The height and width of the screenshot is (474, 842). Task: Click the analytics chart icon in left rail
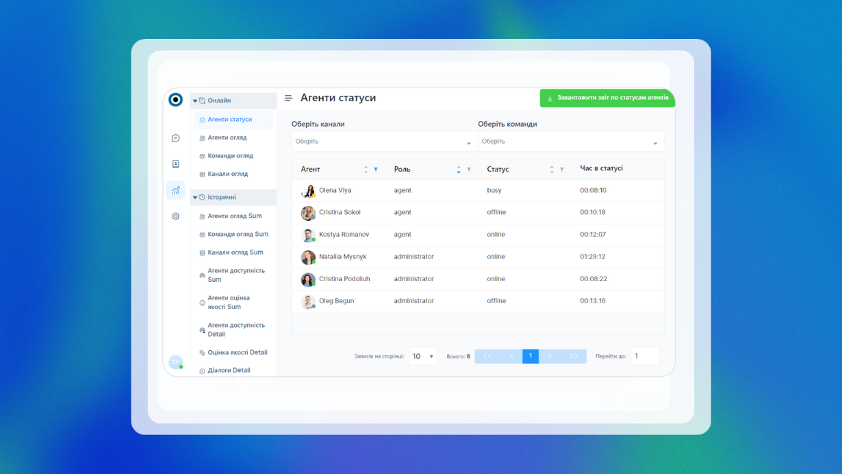point(175,189)
